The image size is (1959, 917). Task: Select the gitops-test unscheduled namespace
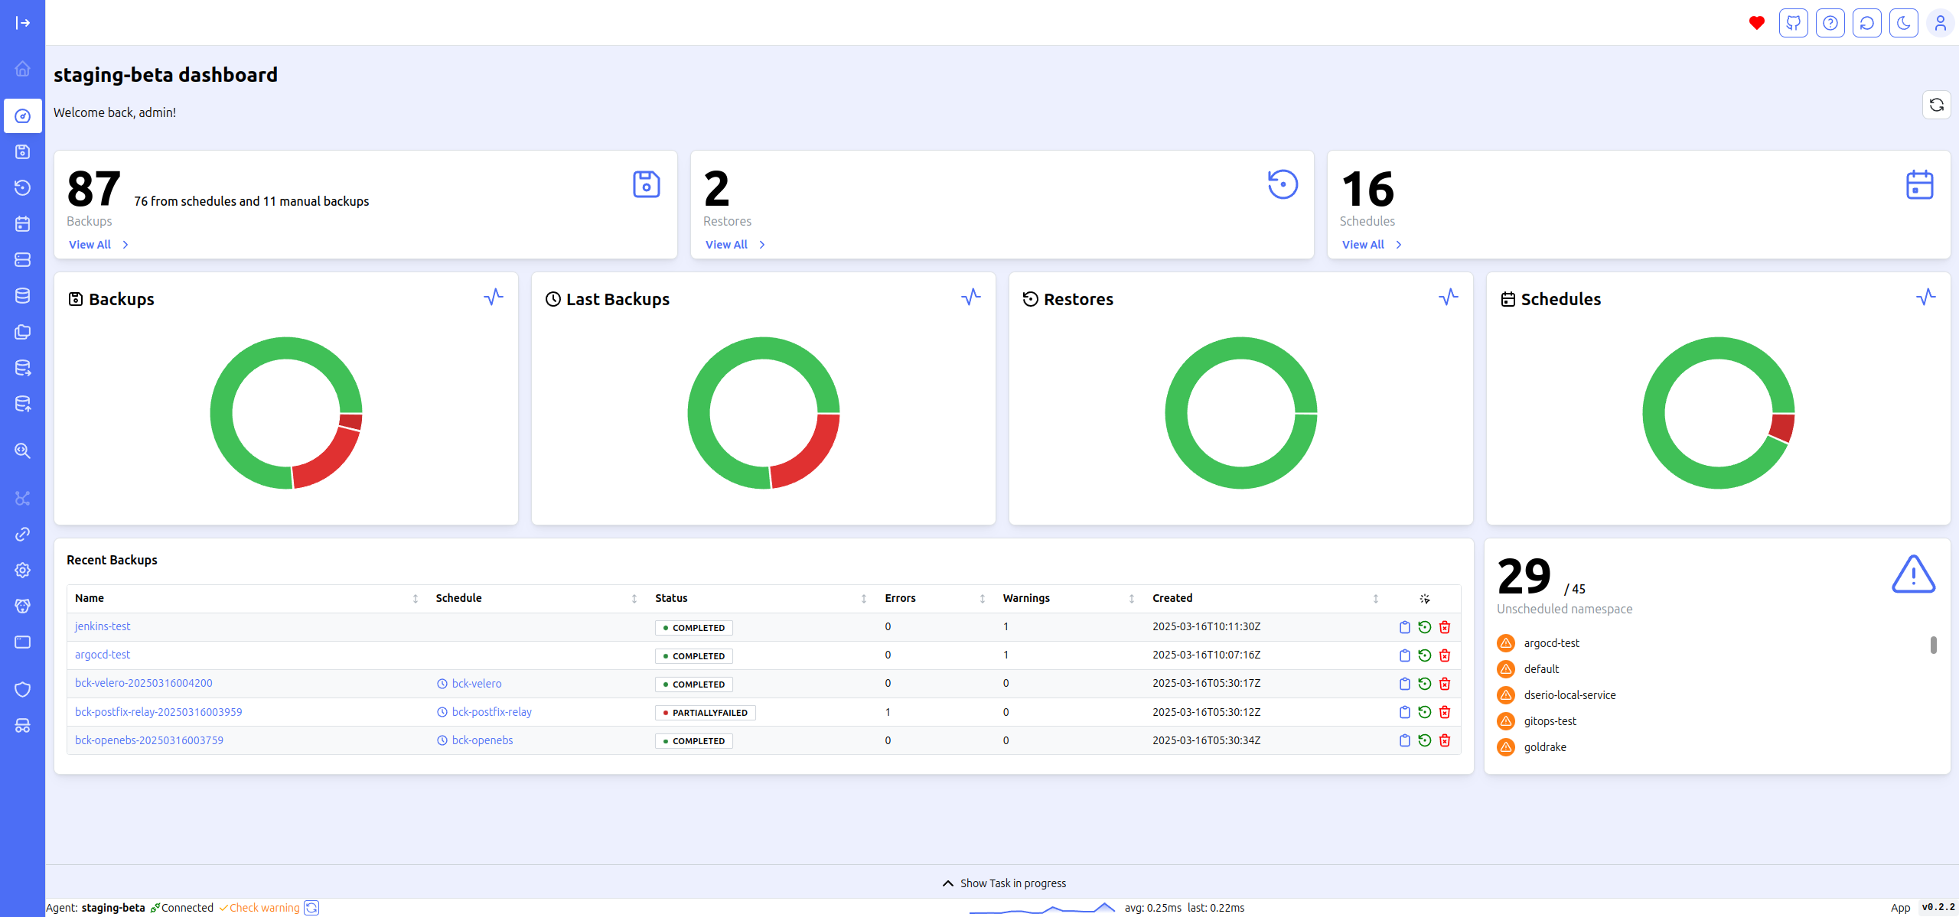point(1550,721)
